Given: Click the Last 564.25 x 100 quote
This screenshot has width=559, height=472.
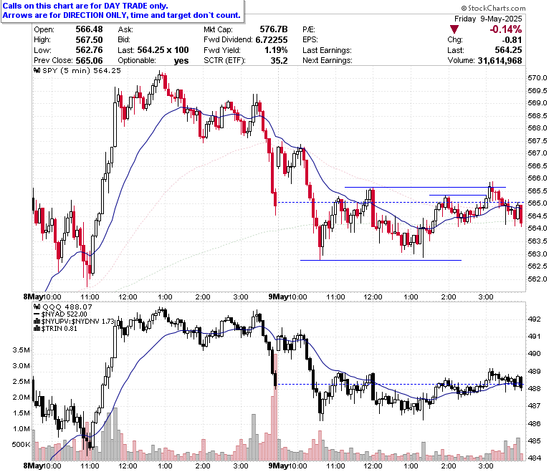Looking at the screenshot, I should 153,50.
